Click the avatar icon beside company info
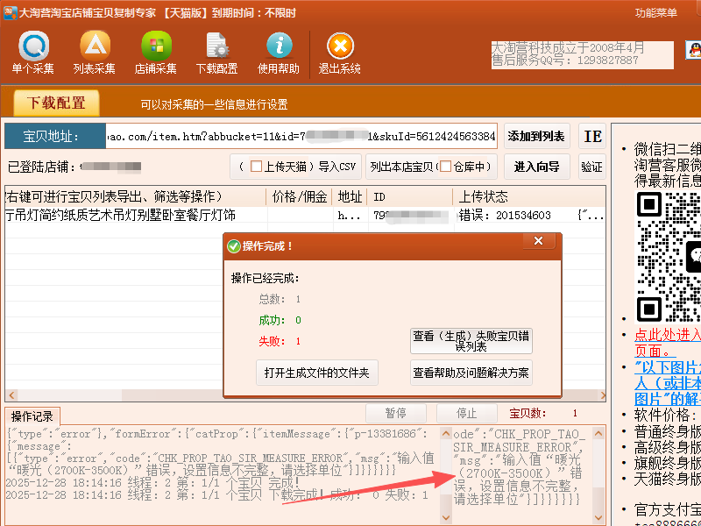Image resolution: width=701 pixels, height=526 pixels. 692,50
